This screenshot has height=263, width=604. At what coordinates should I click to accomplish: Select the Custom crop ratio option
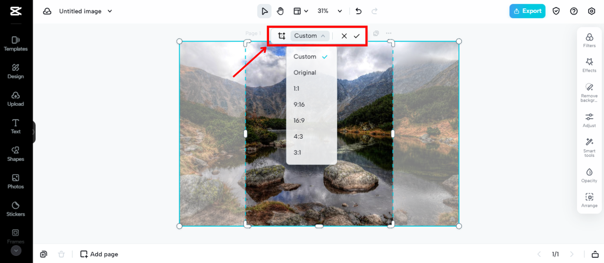311,57
